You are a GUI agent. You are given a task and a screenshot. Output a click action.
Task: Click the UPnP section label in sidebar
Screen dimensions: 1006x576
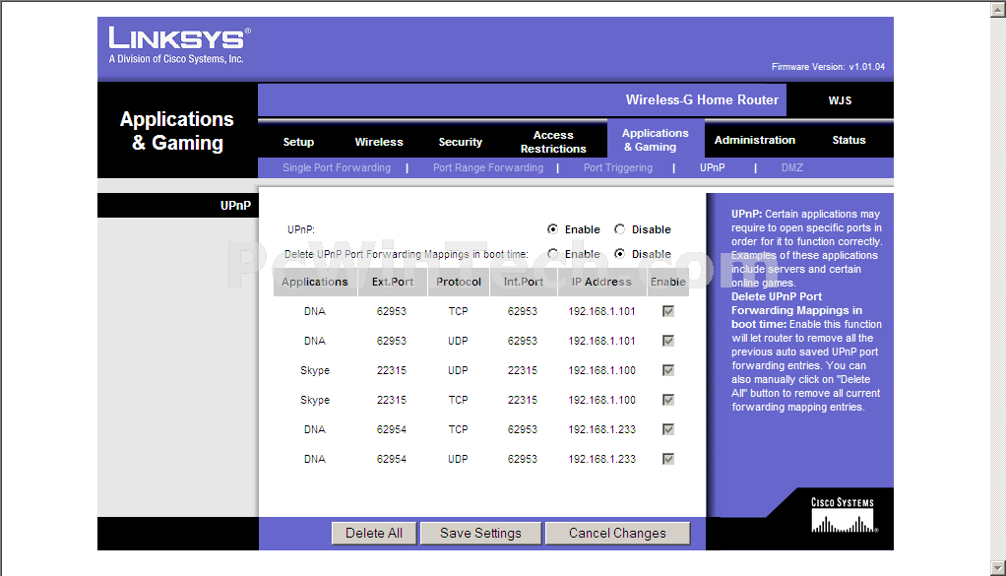tap(235, 205)
